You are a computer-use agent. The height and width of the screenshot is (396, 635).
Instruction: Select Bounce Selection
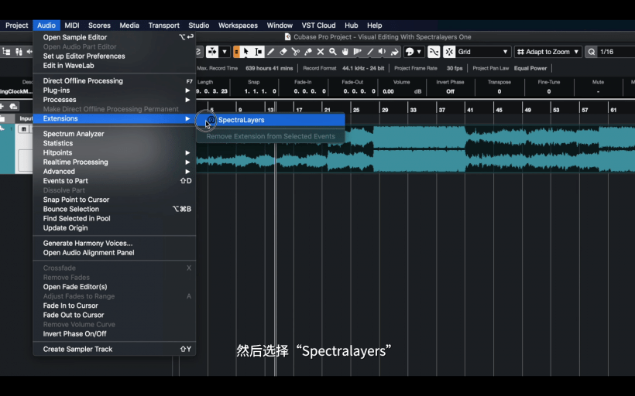115,209
